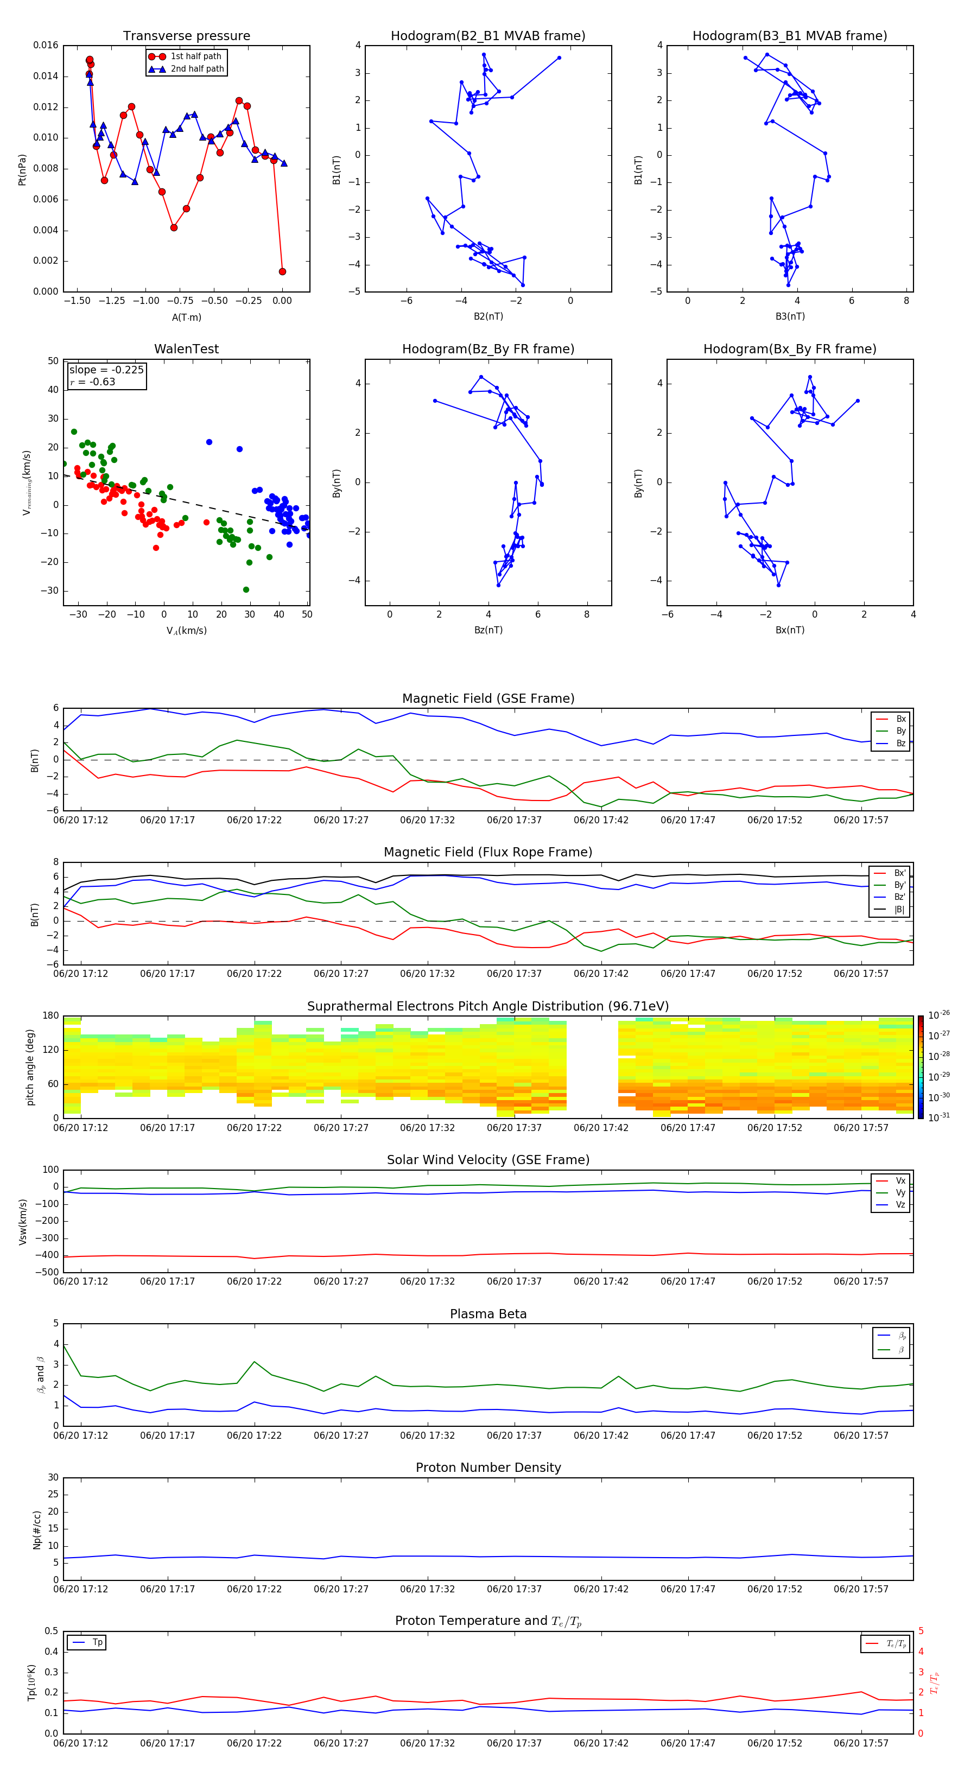977x1791 pixels.
Task: Select the red Te/Tp legend entry
Action: click(886, 1643)
